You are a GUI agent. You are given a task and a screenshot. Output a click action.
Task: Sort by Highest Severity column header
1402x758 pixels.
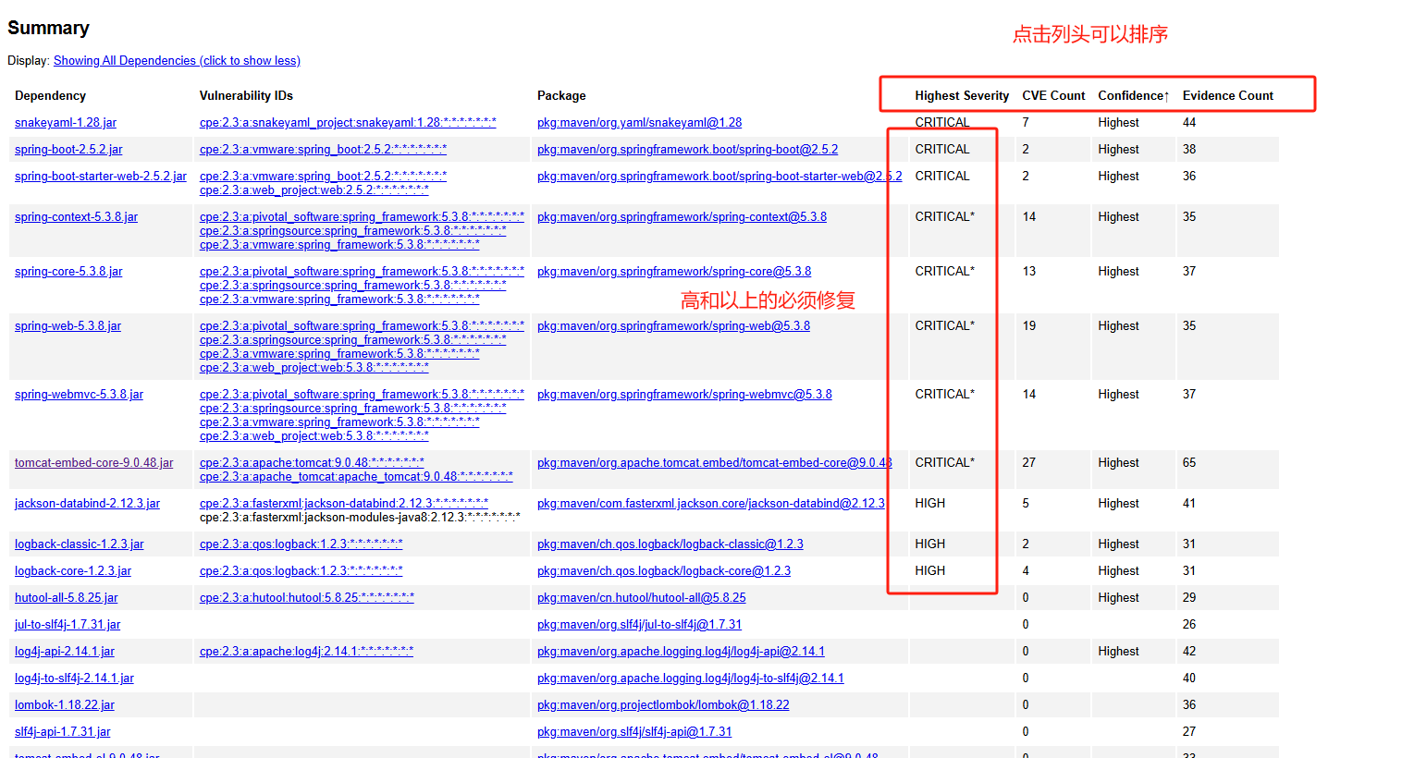tap(962, 96)
